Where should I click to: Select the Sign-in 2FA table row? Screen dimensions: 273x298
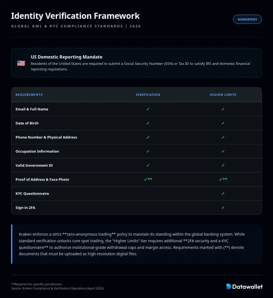coord(136,208)
